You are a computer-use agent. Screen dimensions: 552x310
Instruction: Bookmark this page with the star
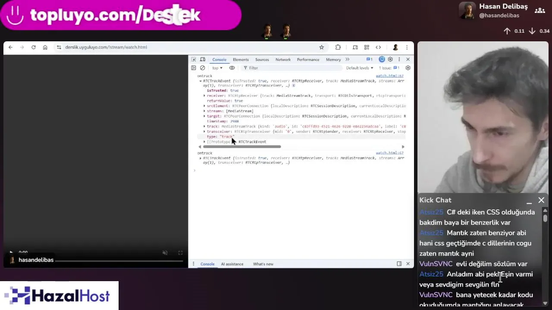[321, 47]
